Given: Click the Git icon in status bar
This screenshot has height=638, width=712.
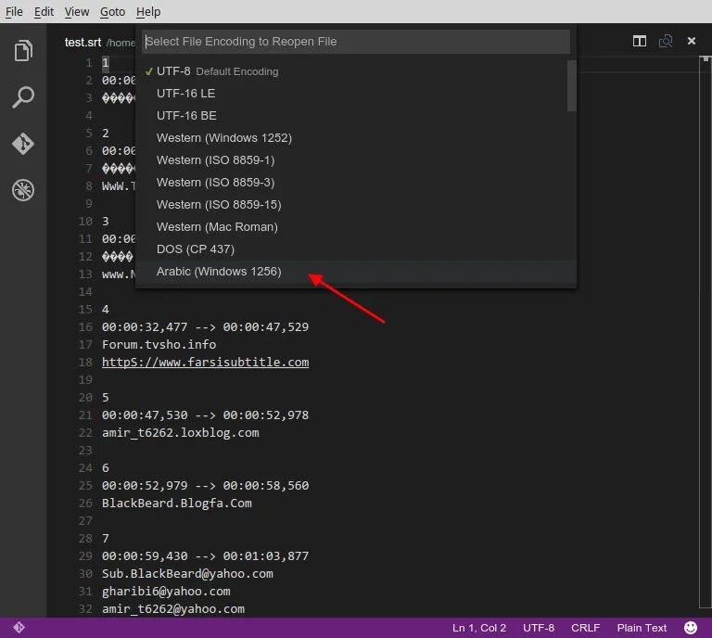Looking at the screenshot, I should [x=19, y=627].
